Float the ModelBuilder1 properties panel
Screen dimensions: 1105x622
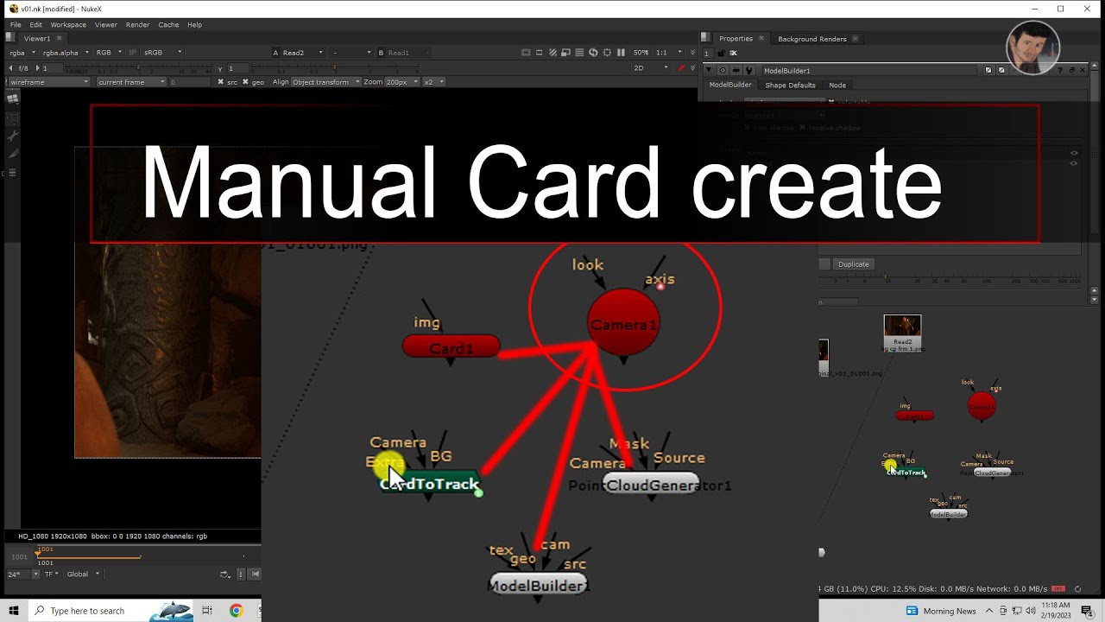(x=1071, y=70)
